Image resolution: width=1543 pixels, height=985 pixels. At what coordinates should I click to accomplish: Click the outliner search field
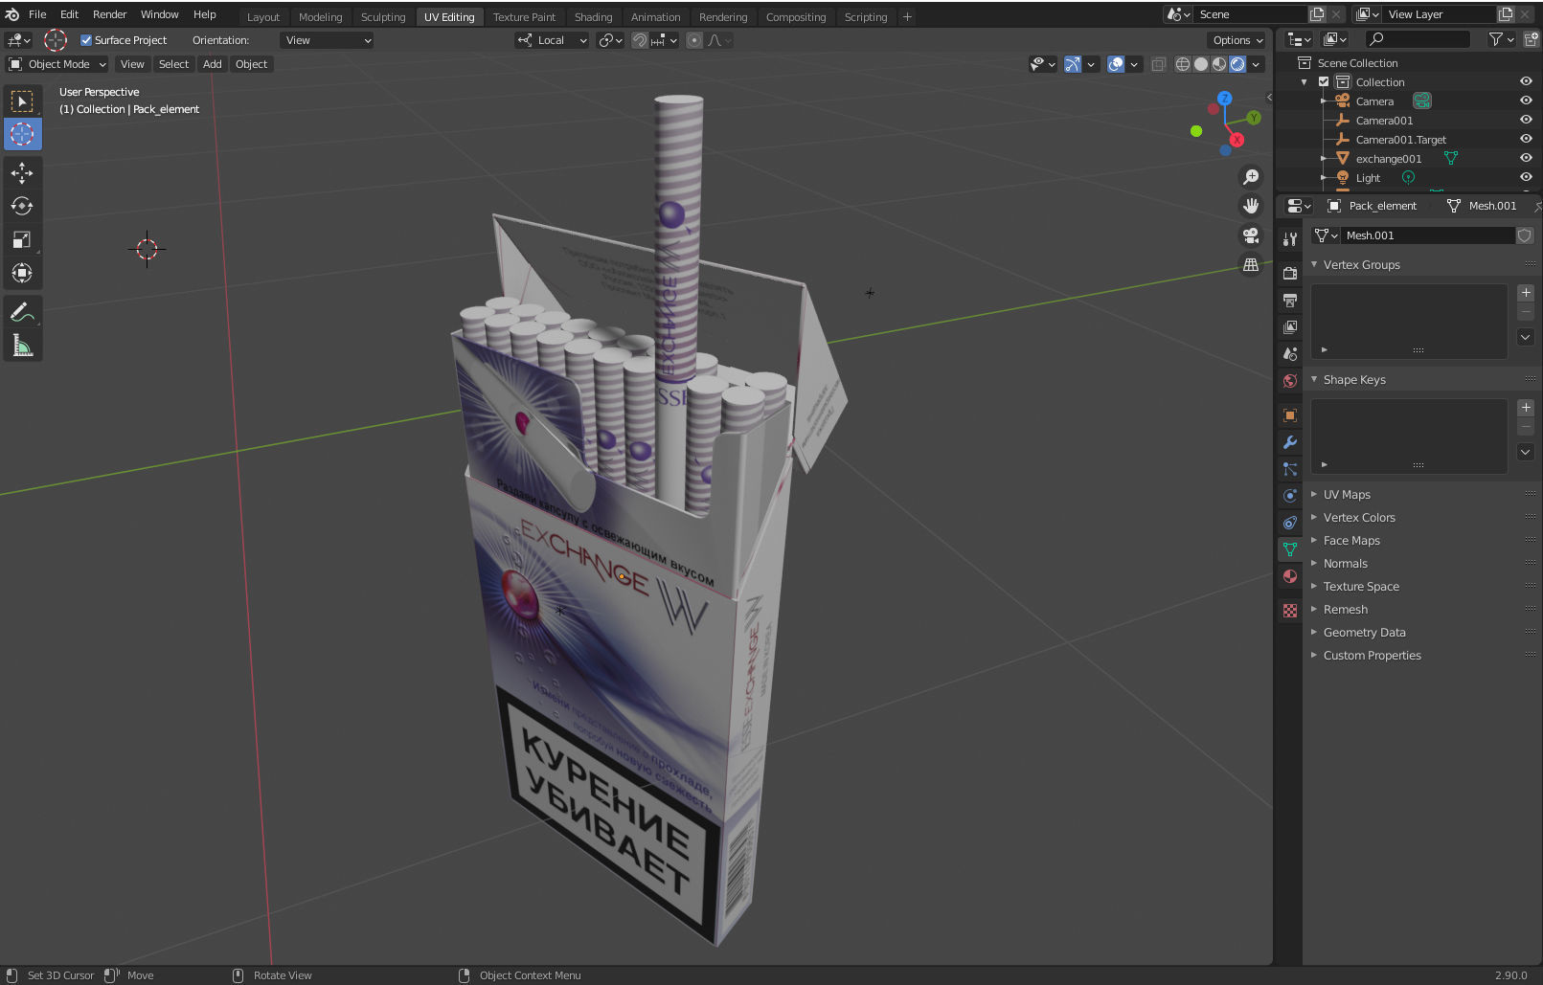[x=1418, y=39]
